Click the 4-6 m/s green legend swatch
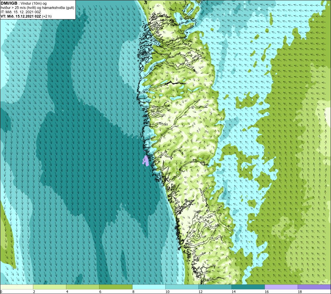Image resolution: width=331 pixels, height=294 pixels. point(83,287)
